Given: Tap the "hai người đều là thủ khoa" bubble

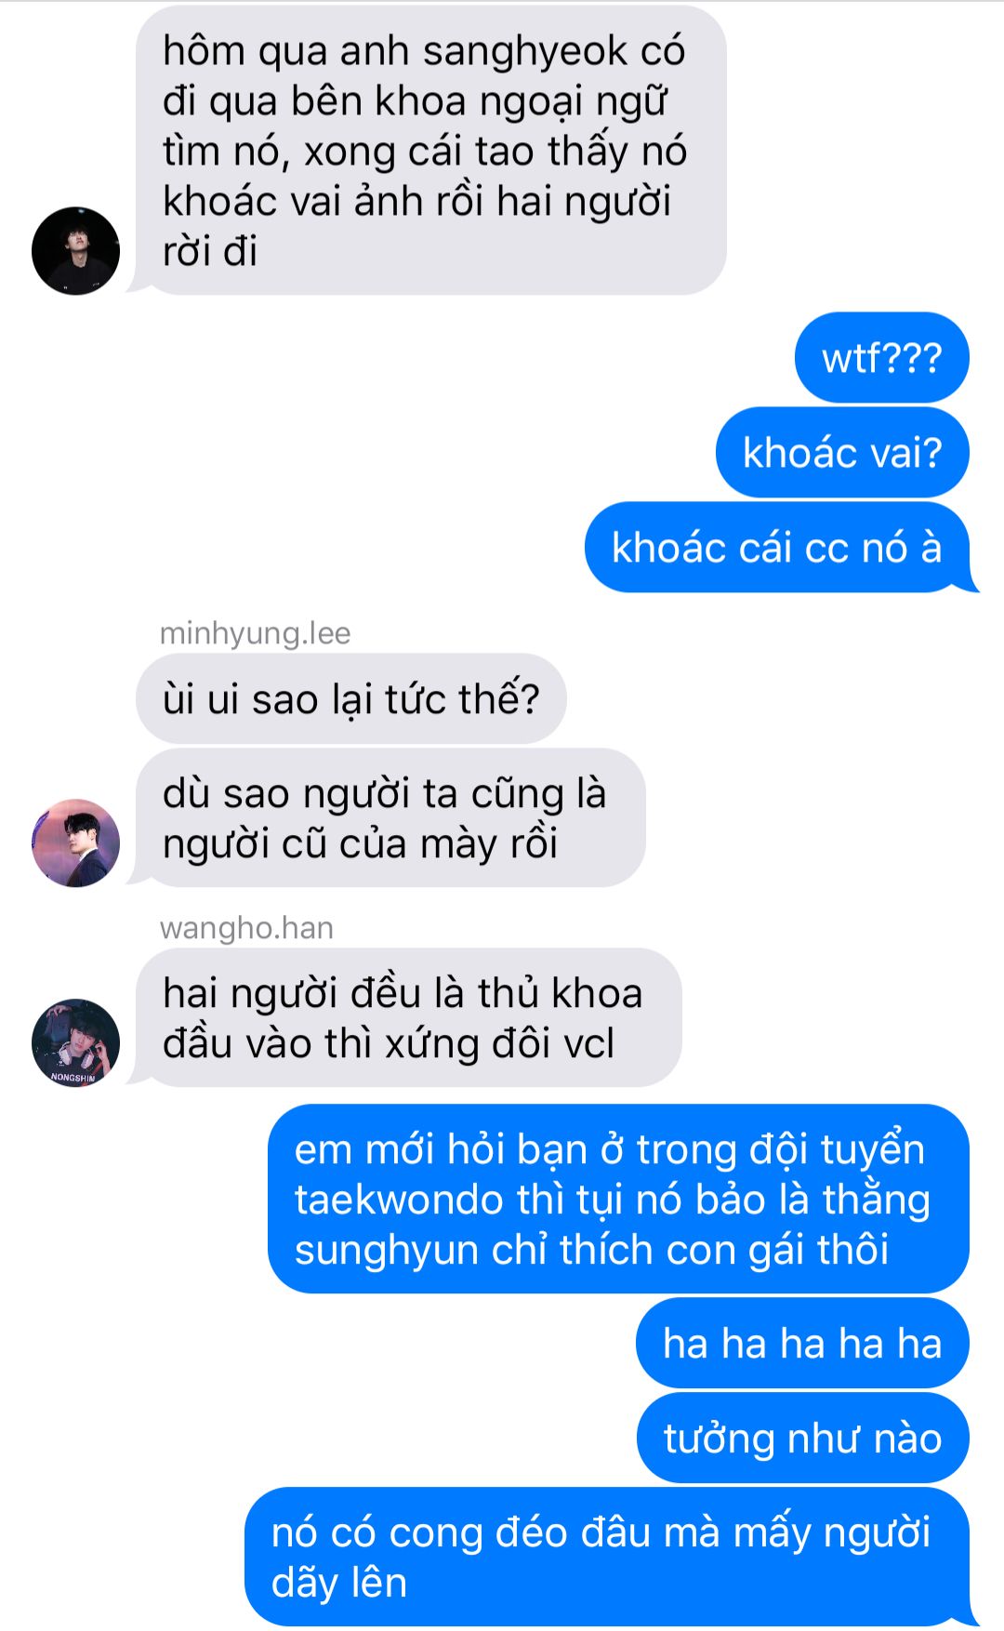Looking at the screenshot, I should coord(408,1018).
